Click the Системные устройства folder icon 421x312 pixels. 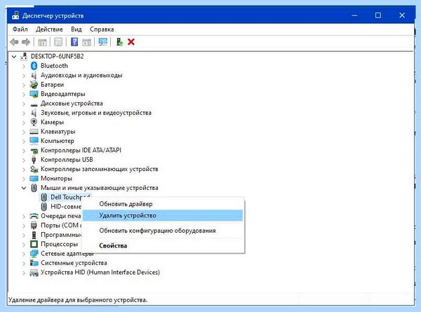pyautogui.click(x=34, y=263)
